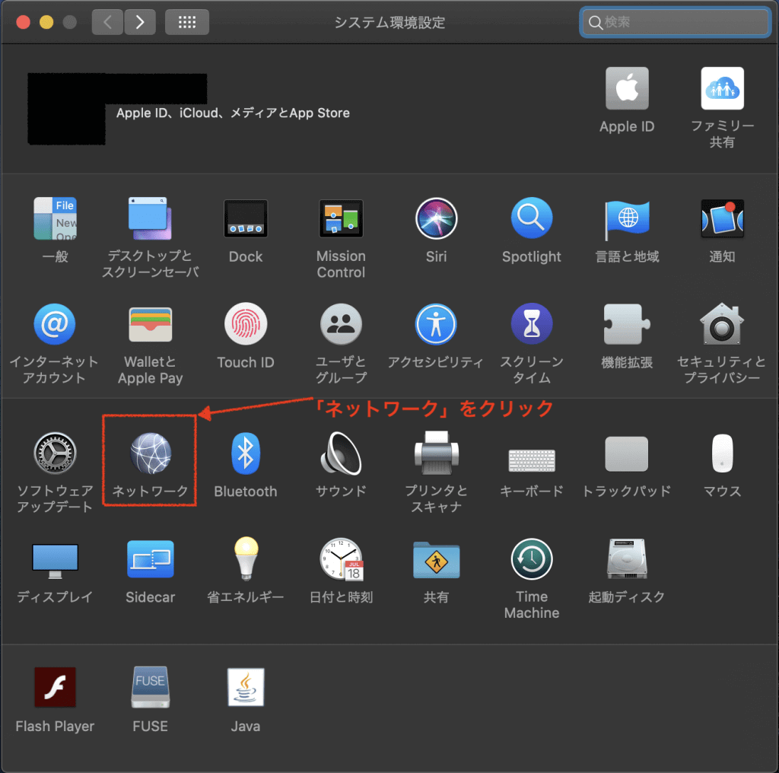Open FUSE preference pane

pyautogui.click(x=150, y=687)
